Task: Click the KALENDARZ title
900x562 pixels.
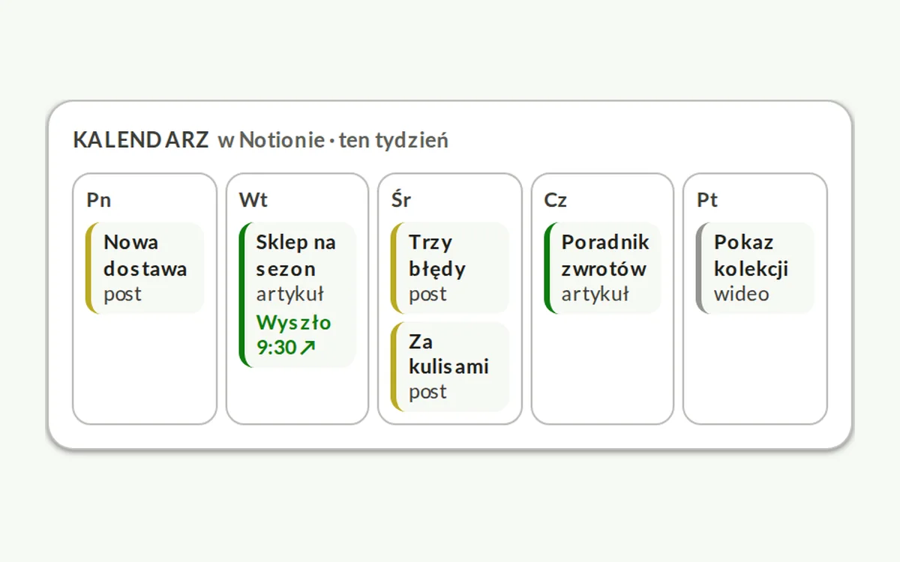Action: [141, 140]
